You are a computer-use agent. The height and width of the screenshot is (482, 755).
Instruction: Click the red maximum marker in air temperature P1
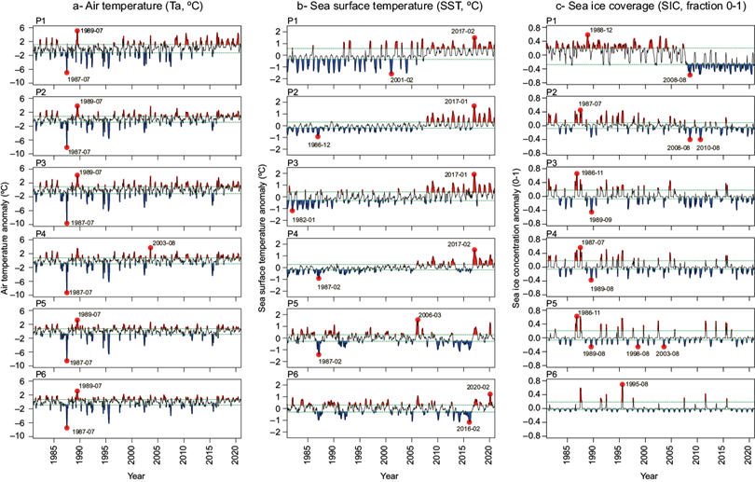[77, 32]
